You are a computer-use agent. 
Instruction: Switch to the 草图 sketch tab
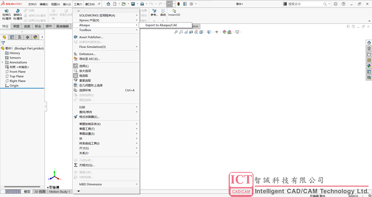point(16,26)
